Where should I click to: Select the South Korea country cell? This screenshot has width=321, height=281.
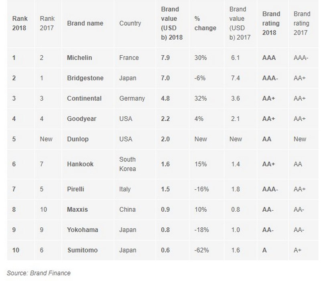click(127, 164)
